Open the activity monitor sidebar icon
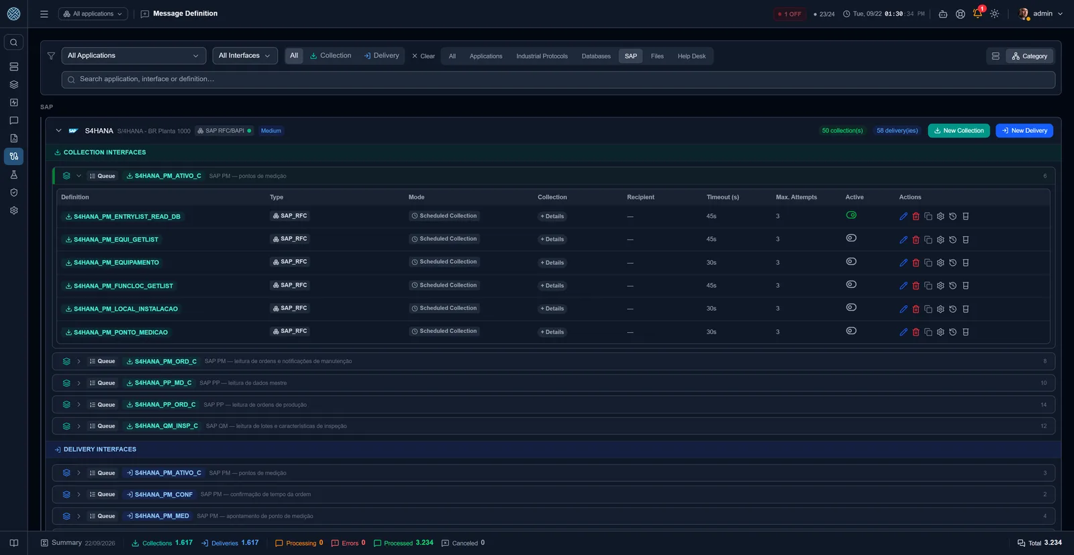The height and width of the screenshot is (555, 1074). (13, 103)
